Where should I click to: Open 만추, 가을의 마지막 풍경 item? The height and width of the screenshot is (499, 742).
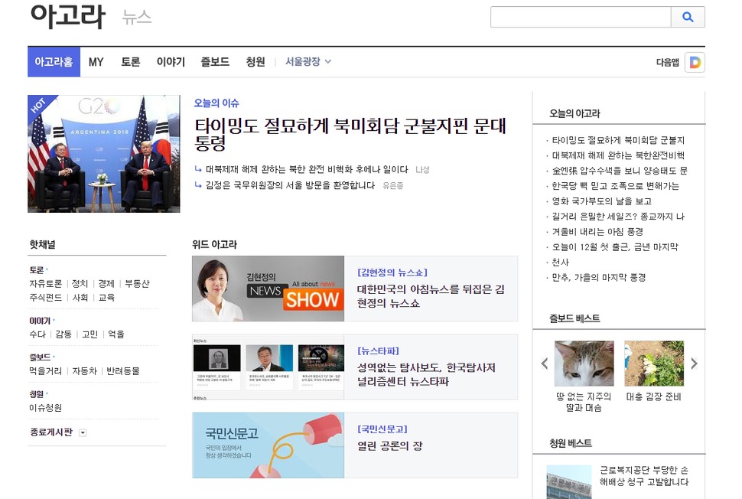point(599,277)
